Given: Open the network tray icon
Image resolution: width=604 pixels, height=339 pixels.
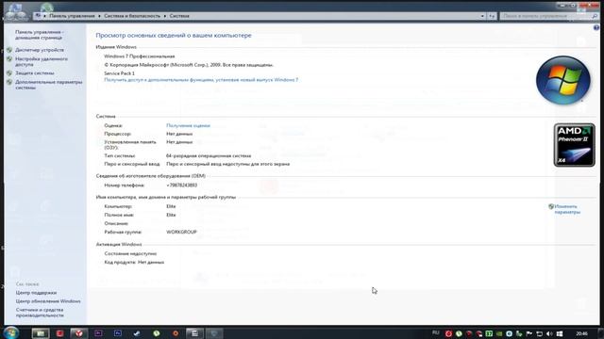Looking at the screenshot, I should coord(539,333).
